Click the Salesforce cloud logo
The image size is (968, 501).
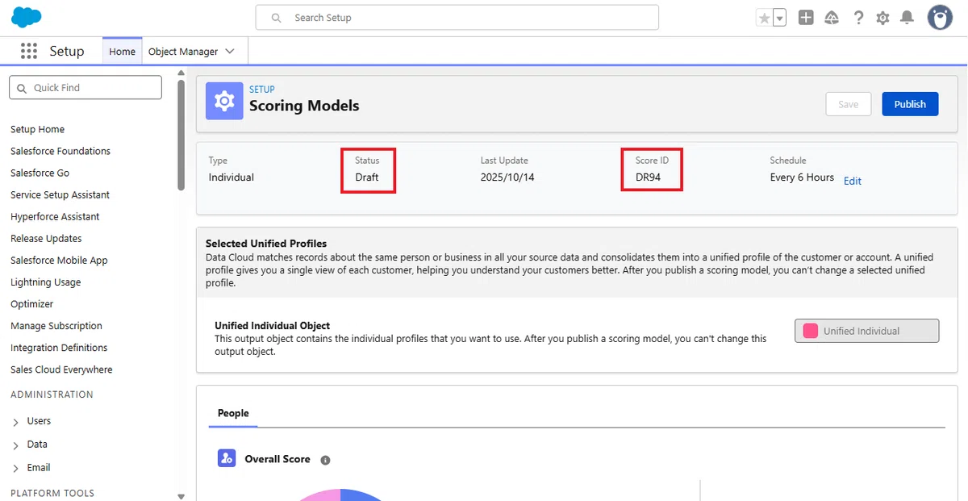(x=27, y=17)
